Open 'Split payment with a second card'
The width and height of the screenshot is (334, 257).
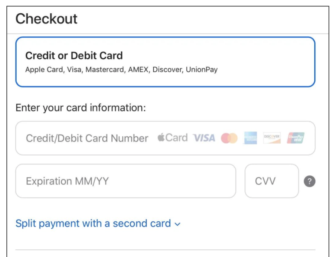click(98, 224)
